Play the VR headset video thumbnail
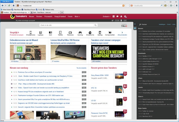179x122 pixels. [48, 115]
